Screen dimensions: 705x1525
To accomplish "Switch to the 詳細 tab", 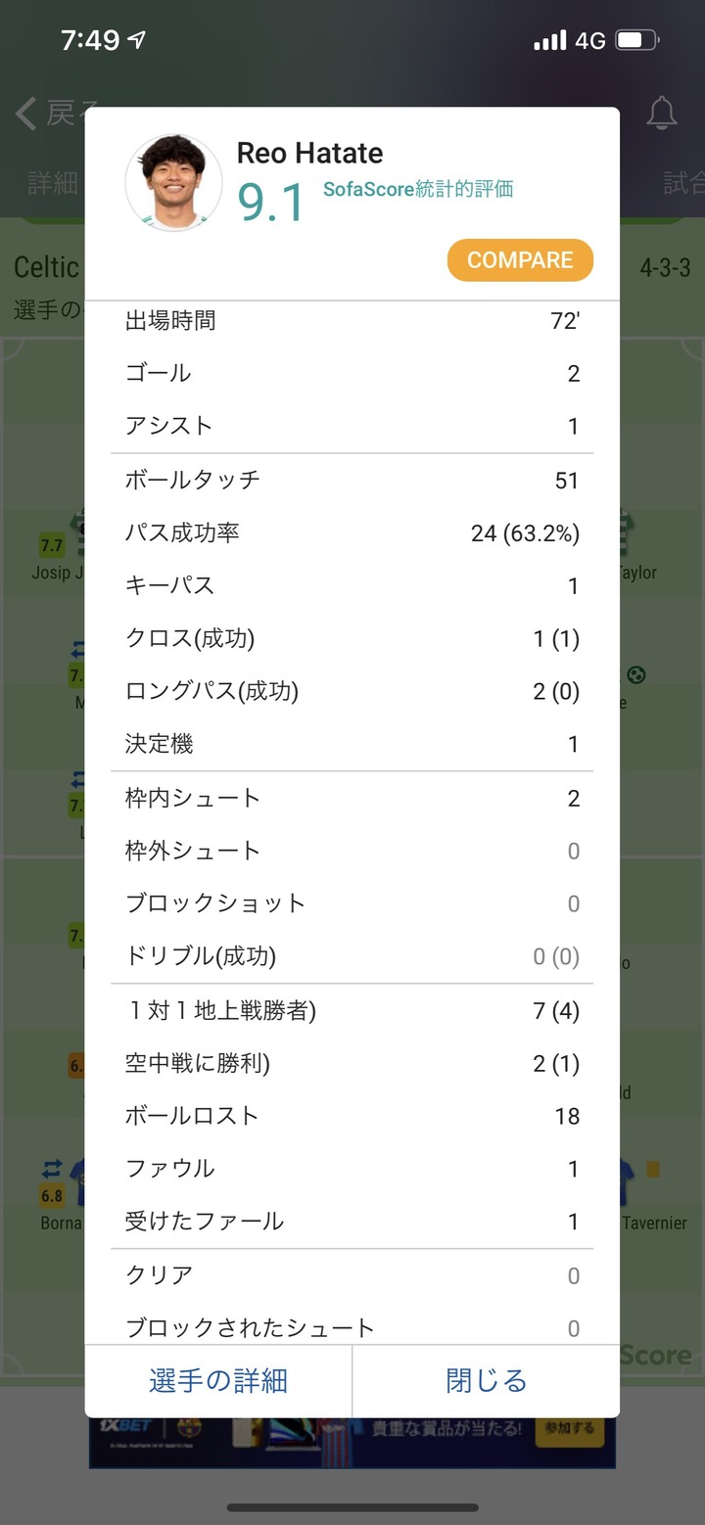I will [x=52, y=183].
